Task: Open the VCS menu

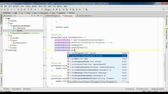Action: (54, 6)
